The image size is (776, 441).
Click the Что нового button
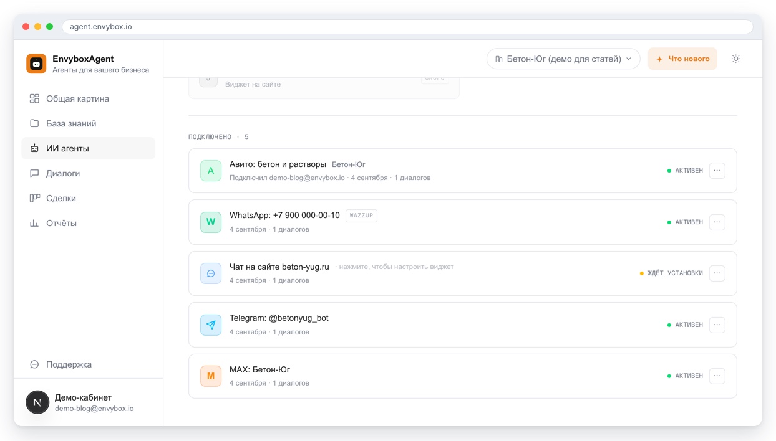pos(682,59)
